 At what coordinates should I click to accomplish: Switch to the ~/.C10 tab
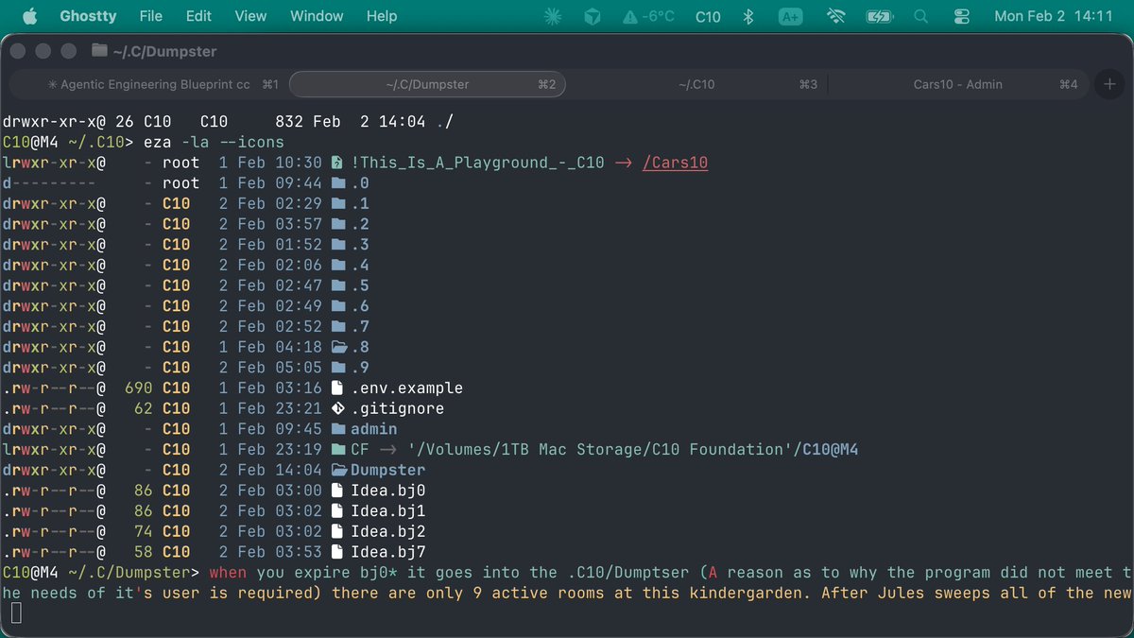click(x=696, y=84)
